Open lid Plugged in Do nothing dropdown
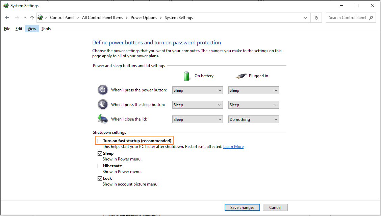Viewport: 381px width, 216px height. 253,119
